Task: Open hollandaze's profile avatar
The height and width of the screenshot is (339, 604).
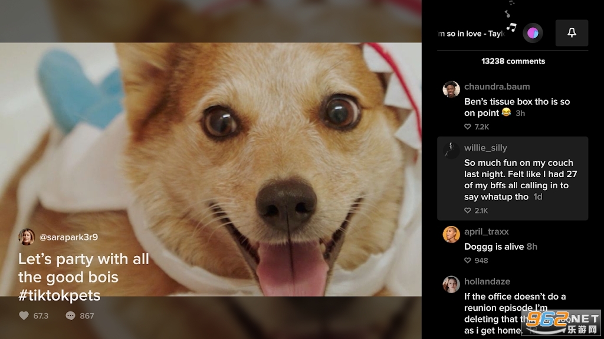Action: tap(451, 284)
